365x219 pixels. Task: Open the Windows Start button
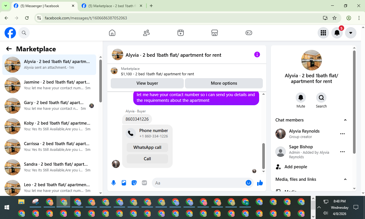point(7,207)
